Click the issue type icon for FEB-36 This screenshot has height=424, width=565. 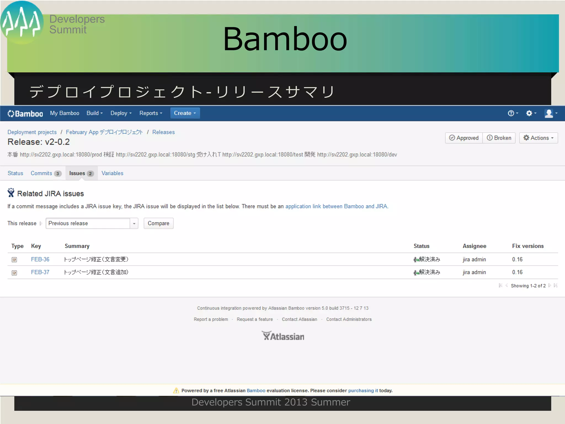coord(14,260)
